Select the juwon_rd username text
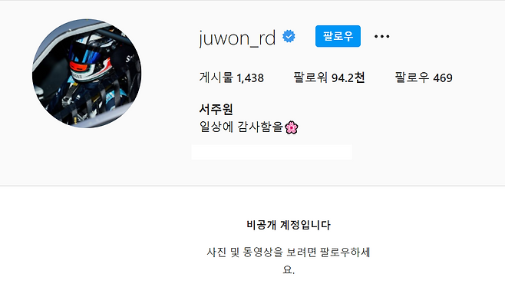Screen dimensions: 505x297 (237, 38)
